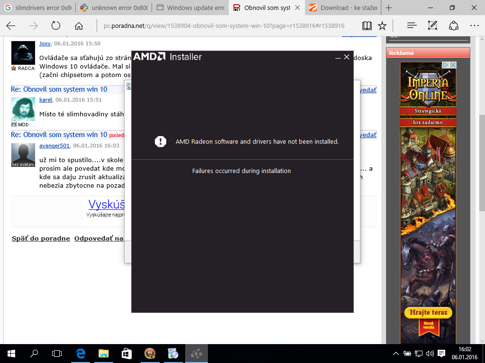
Task: Click the AMD installer taskbar icon
Action: (x=197, y=354)
